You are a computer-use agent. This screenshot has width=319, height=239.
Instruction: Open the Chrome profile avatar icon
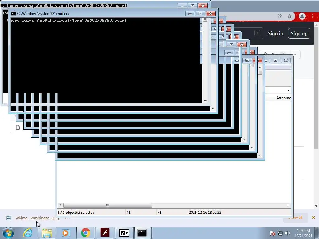pyautogui.click(x=302, y=16)
